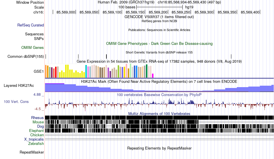Click the X_tropicalis species label

[34, 139]
